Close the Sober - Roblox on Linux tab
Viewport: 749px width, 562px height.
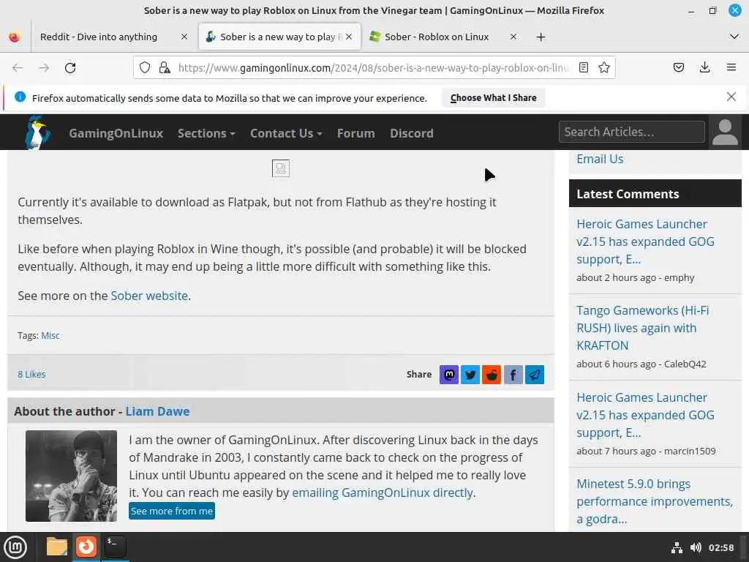[513, 37]
